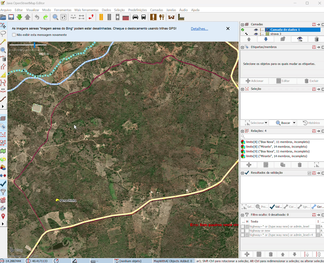Screen dimensions: 324x263
Task: Click the layer visibility eye button below layers
Action: pos(300,39)
